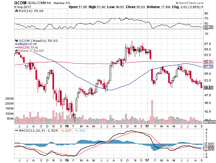This screenshot has width=216, height=163.
Task: Click the blue MA(50) legend line marker
Action: click(x=17, y=44)
